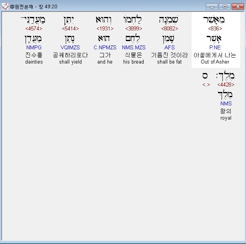Image resolution: width=246 pixels, height=244 pixels.
Task: Click Korean gloss '진수를'
Action: [34, 55]
